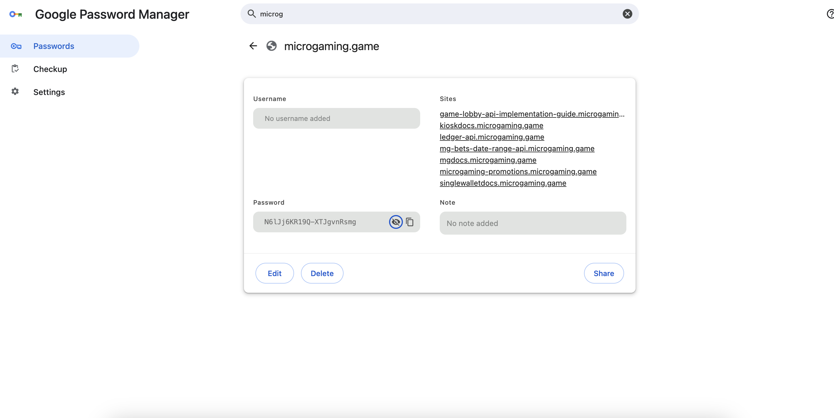Open the Checkup section in the sidebar
This screenshot has width=834, height=418.
pos(50,69)
